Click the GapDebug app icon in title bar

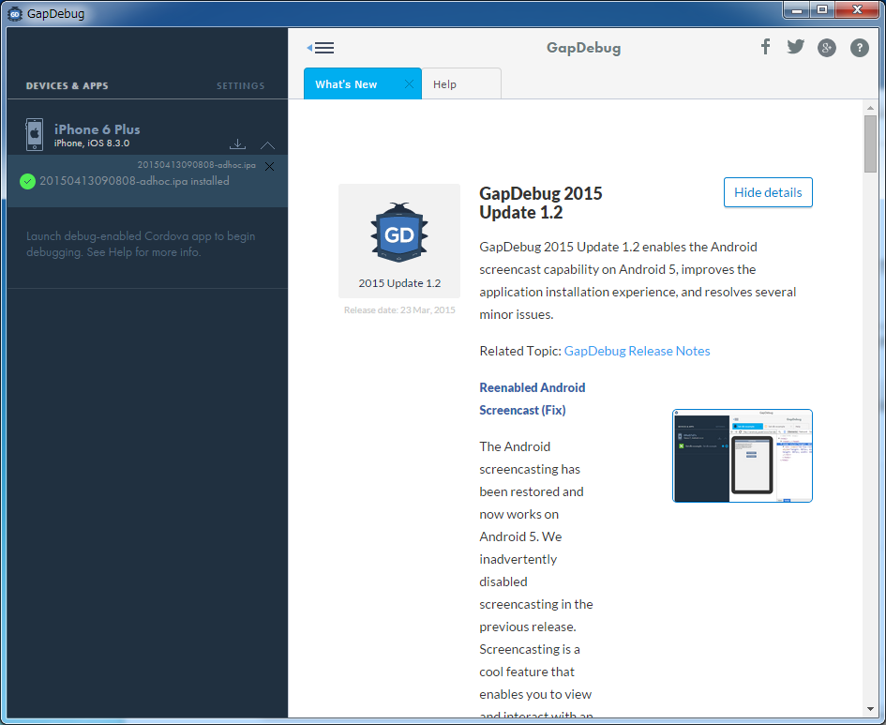pos(15,13)
